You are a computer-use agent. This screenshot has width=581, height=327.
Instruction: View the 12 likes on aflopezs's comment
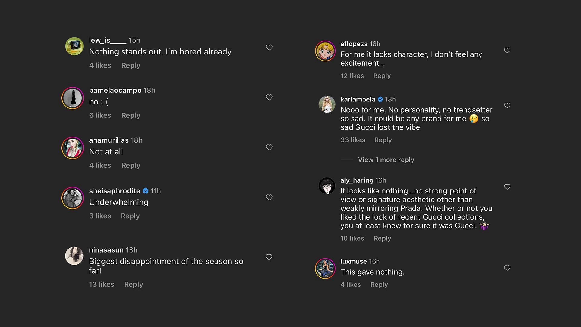pos(352,76)
